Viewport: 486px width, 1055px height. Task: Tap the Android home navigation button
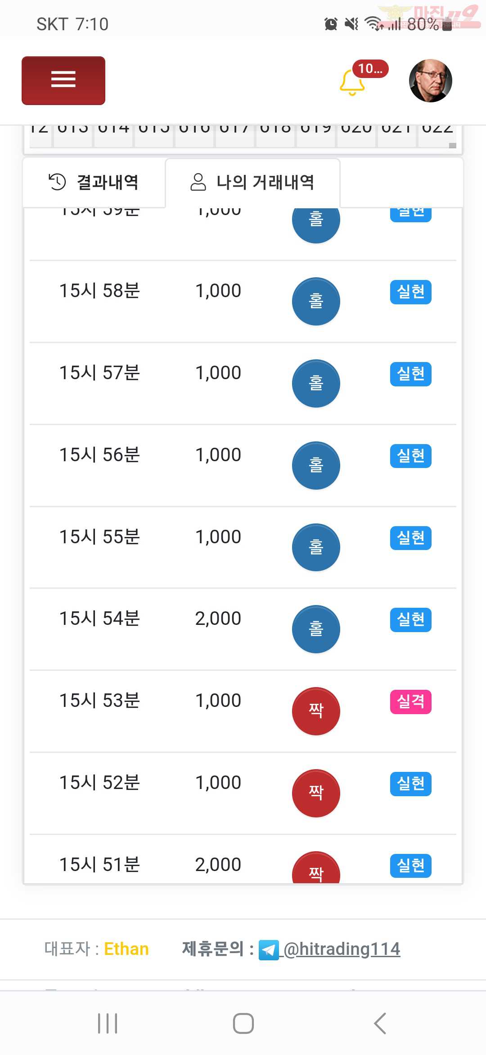click(x=243, y=1023)
